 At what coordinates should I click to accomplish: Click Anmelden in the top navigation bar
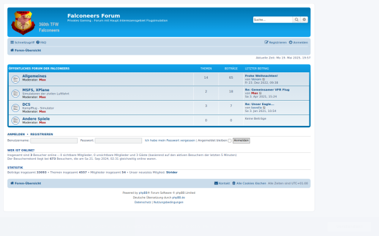pos(299,42)
